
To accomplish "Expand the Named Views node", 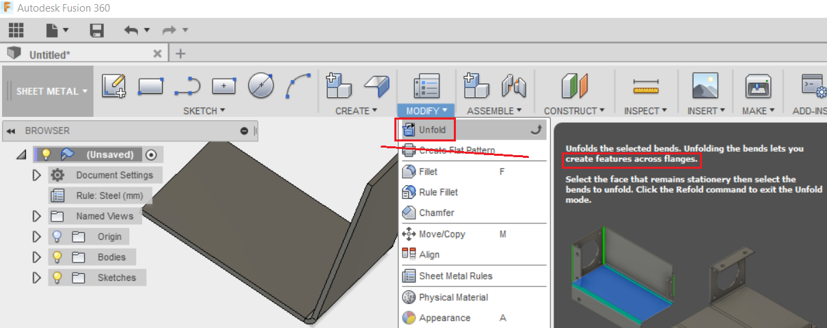I will point(37,216).
